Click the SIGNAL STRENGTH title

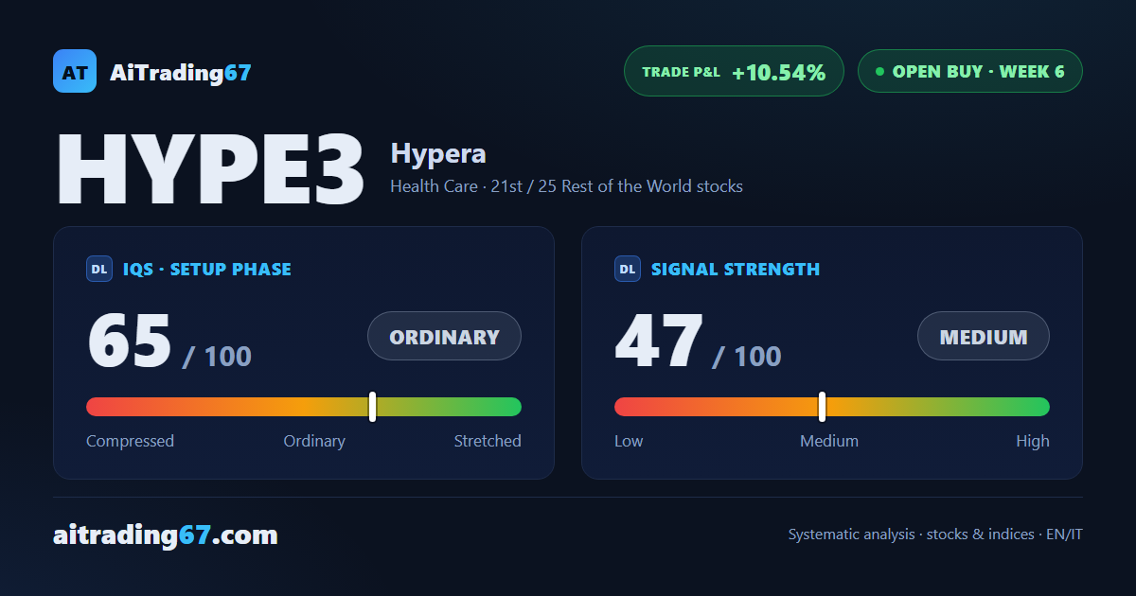(x=736, y=269)
